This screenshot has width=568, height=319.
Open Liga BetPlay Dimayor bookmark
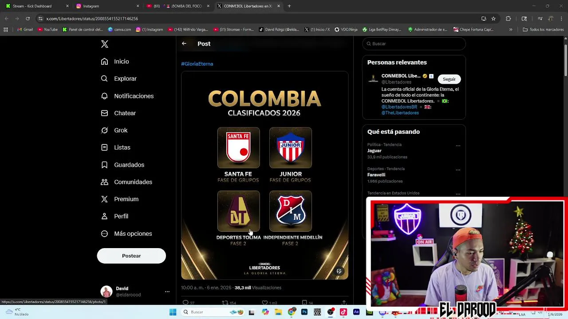coord(382,30)
